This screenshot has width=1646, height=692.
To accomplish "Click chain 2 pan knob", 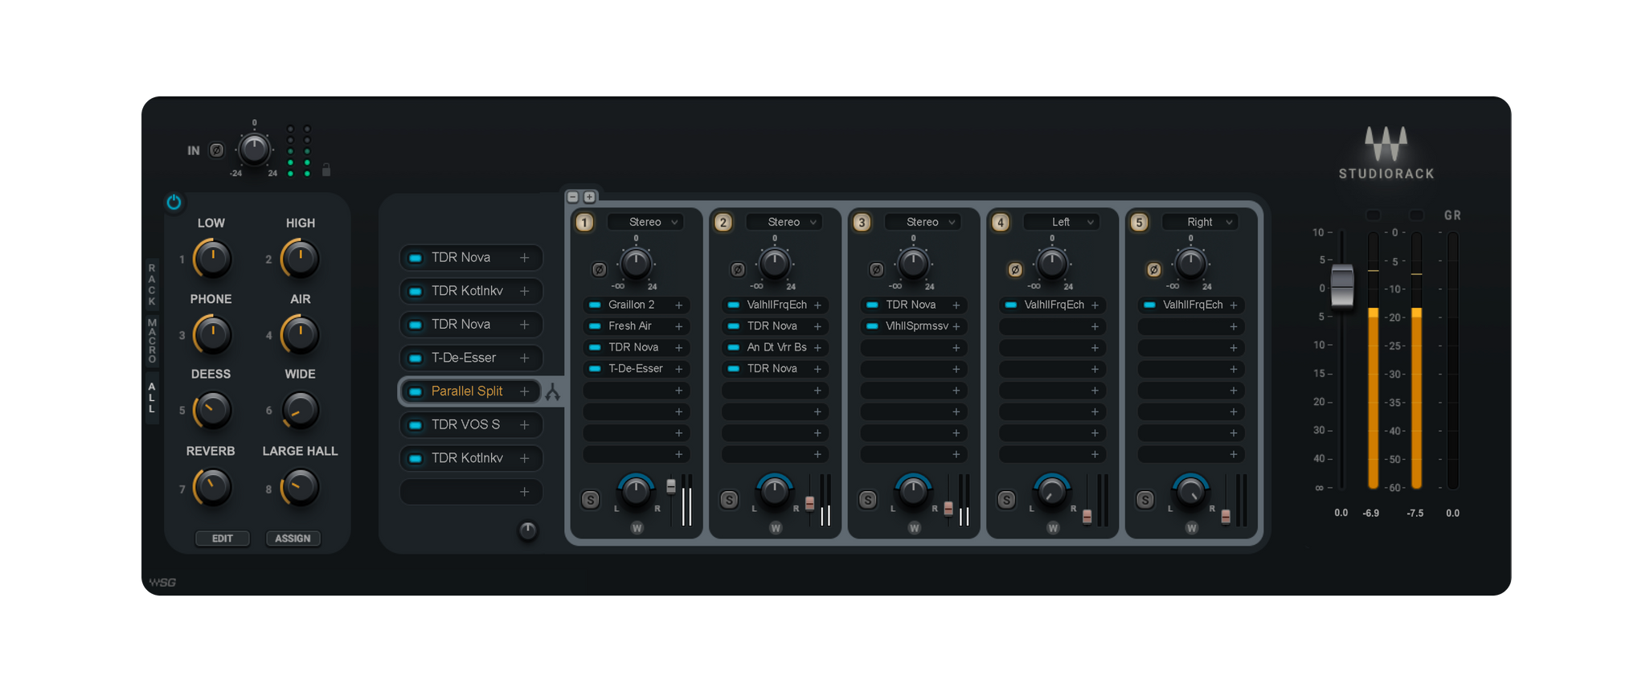I will (775, 491).
